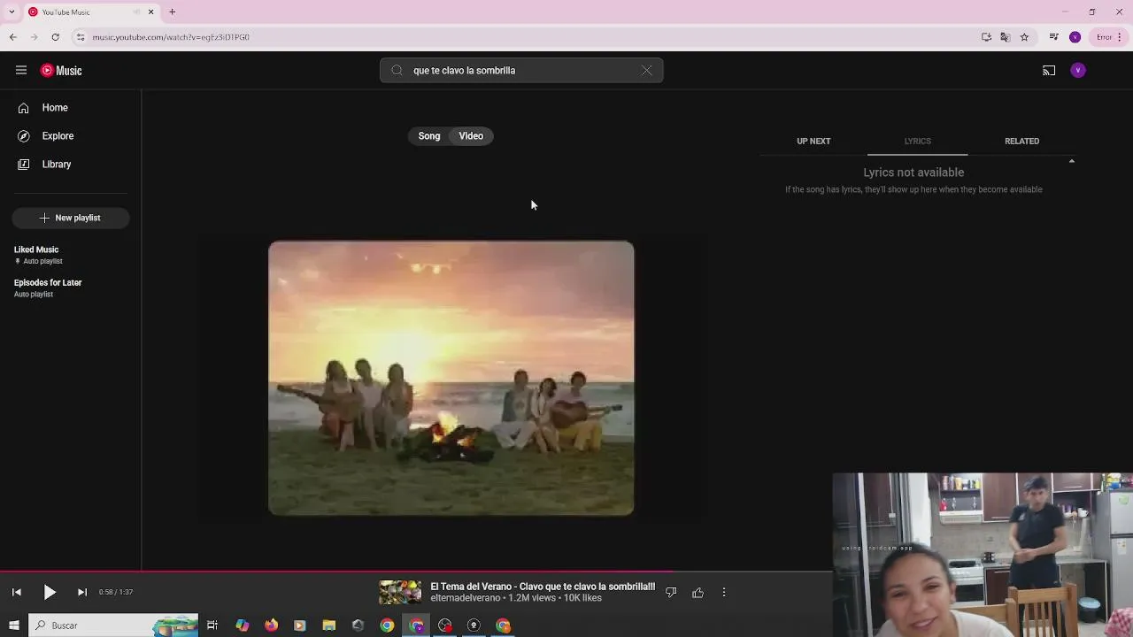Open the UP NEXT tab
The height and width of the screenshot is (637, 1133).
[x=813, y=142]
